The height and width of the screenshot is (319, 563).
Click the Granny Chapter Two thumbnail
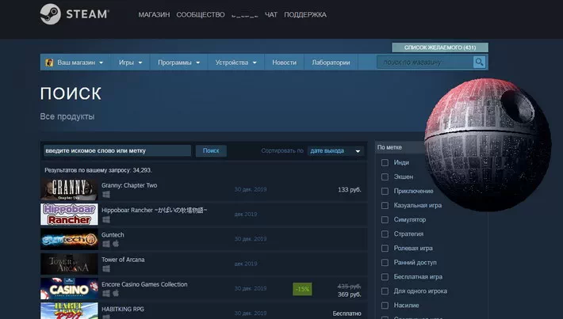69,189
